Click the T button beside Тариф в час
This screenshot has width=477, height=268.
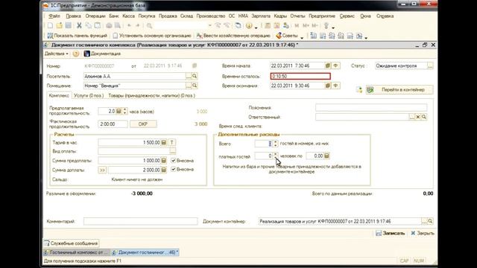(171, 142)
